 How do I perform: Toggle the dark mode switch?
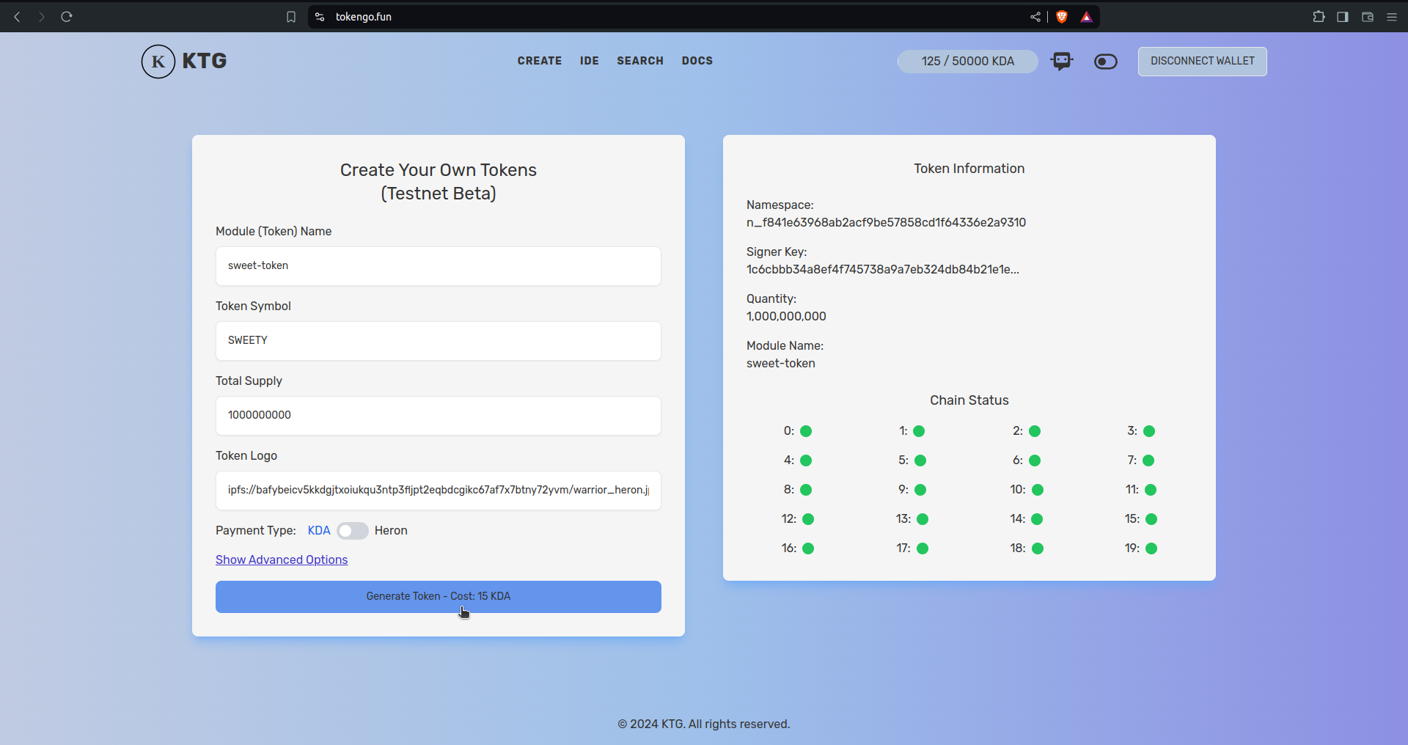coord(1106,62)
